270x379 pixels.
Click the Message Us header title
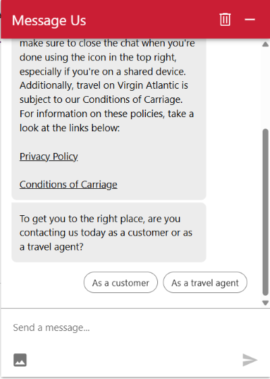coord(49,20)
